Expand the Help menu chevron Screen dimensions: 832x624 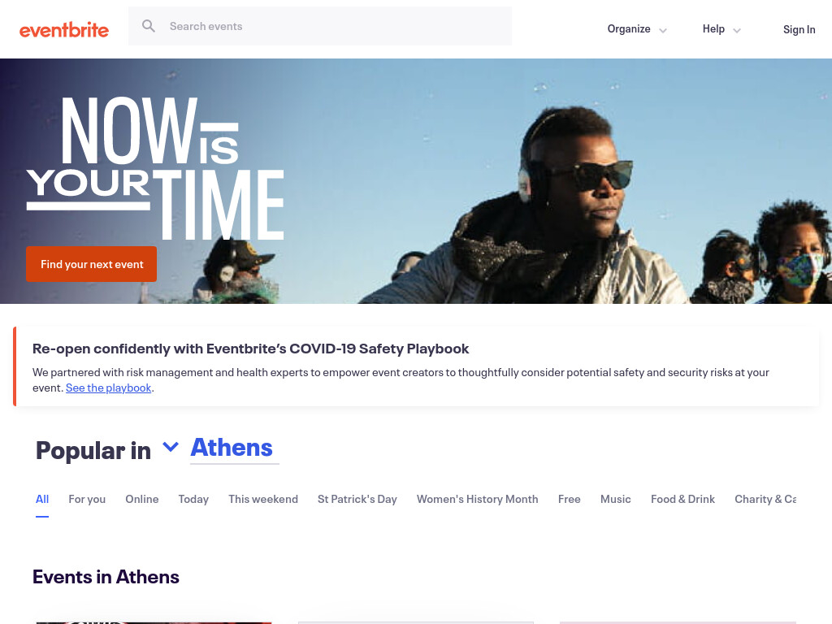[736, 30]
